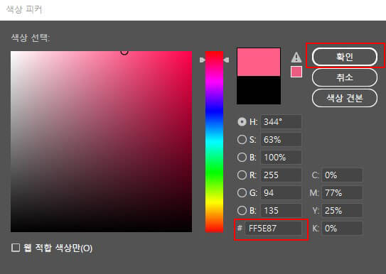Click inside the color saturation-brightness field

pyautogui.click(x=101, y=141)
